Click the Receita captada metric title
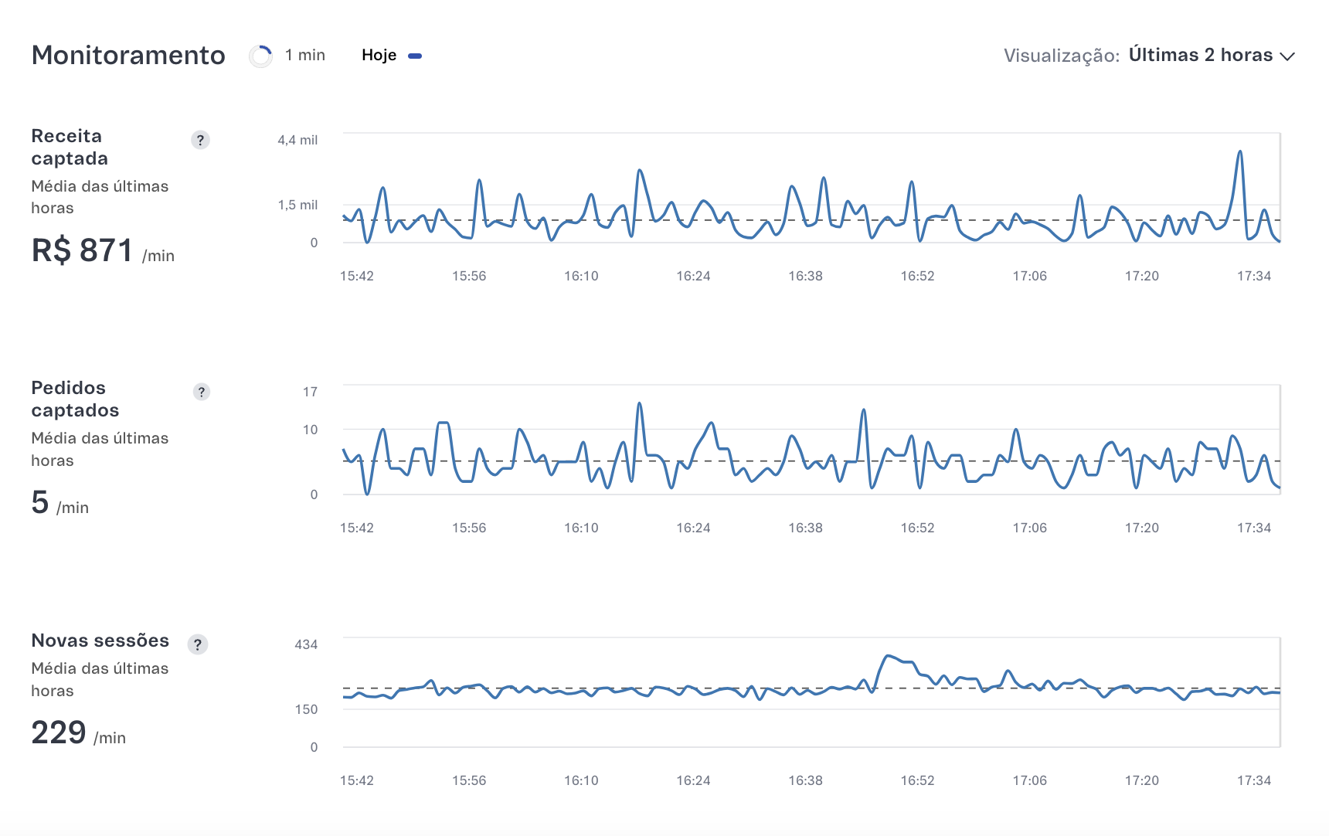 coord(70,147)
